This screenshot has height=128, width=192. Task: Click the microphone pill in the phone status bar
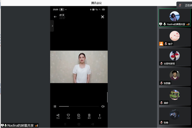click(62, 9)
